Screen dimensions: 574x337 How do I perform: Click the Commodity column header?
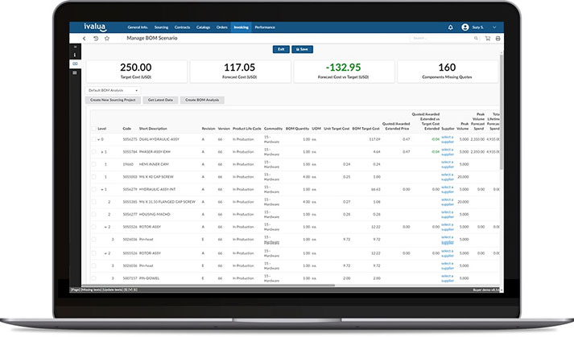tap(273, 129)
